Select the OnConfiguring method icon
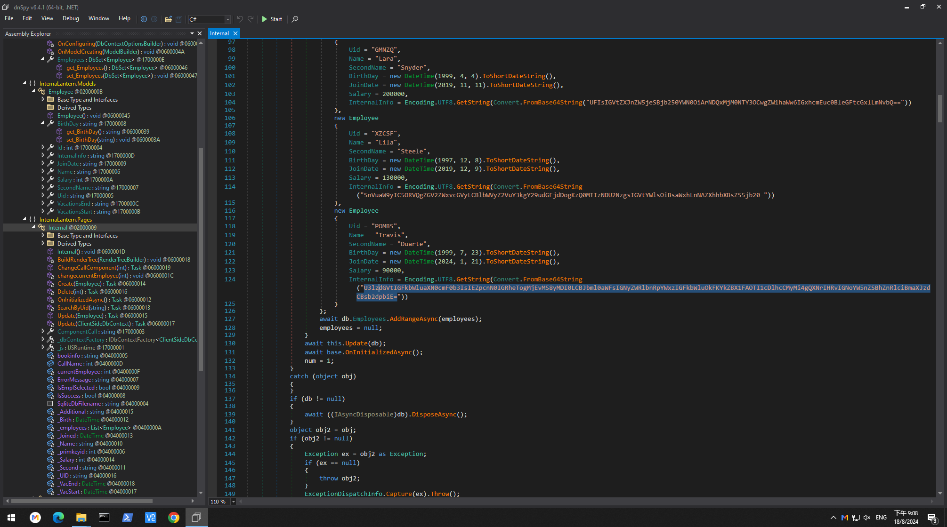 (50, 44)
